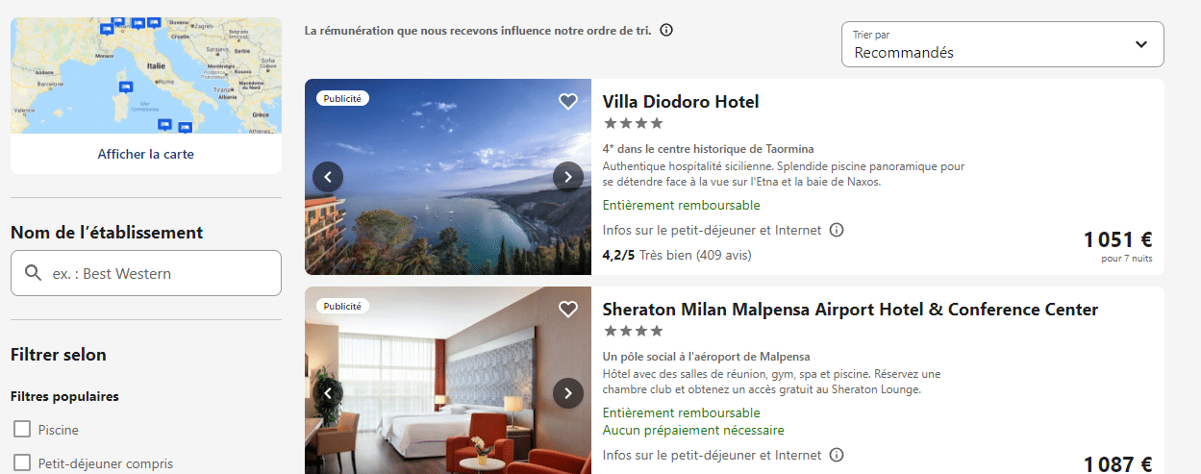Open breakfast and Internet info for Villa Diodoro
Screen dimensions: 1201x474
pos(837,230)
